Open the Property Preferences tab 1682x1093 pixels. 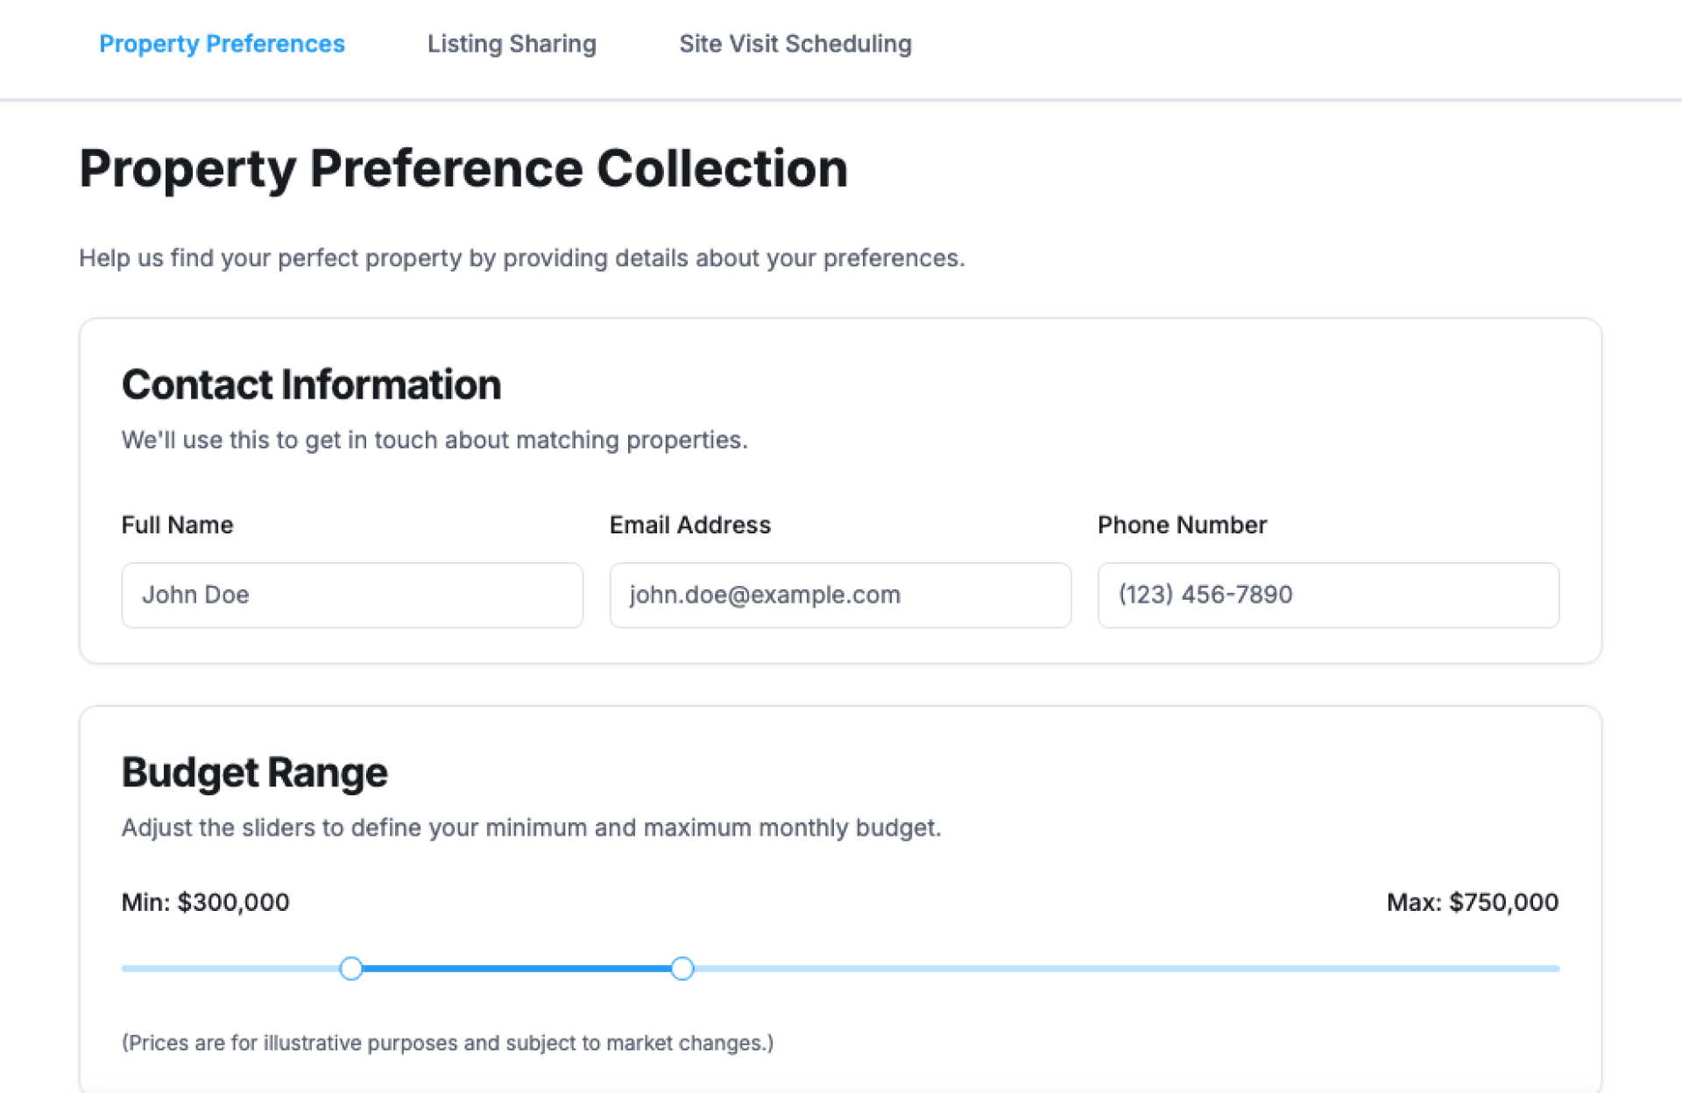click(x=222, y=44)
